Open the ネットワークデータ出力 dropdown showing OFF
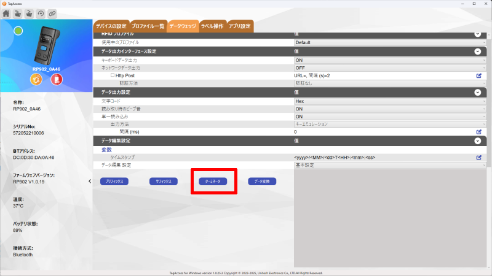 point(390,67)
